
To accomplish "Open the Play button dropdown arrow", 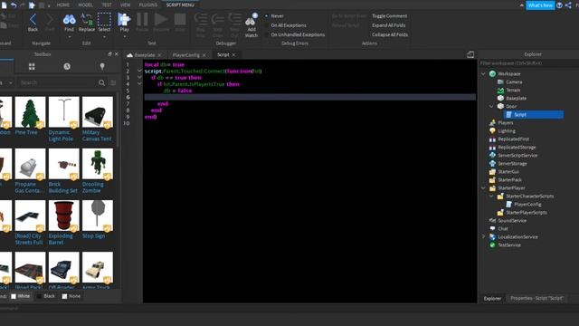I will (125, 37).
